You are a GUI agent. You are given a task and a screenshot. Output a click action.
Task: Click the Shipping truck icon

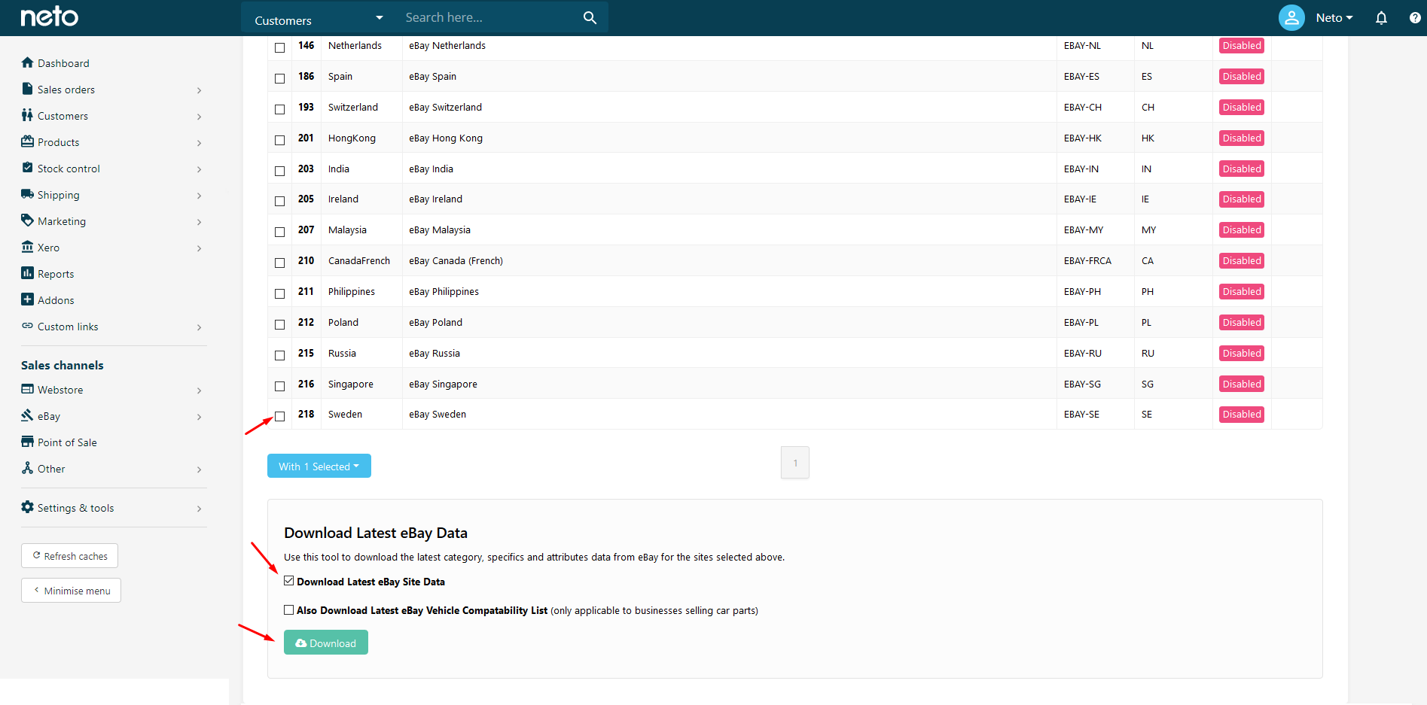coord(27,194)
